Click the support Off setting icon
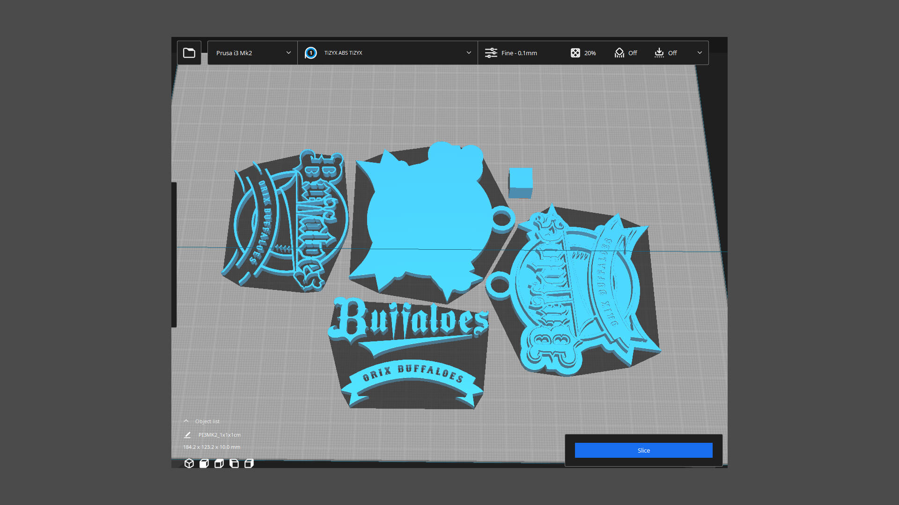This screenshot has height=505, width=899. click(619, 53)
